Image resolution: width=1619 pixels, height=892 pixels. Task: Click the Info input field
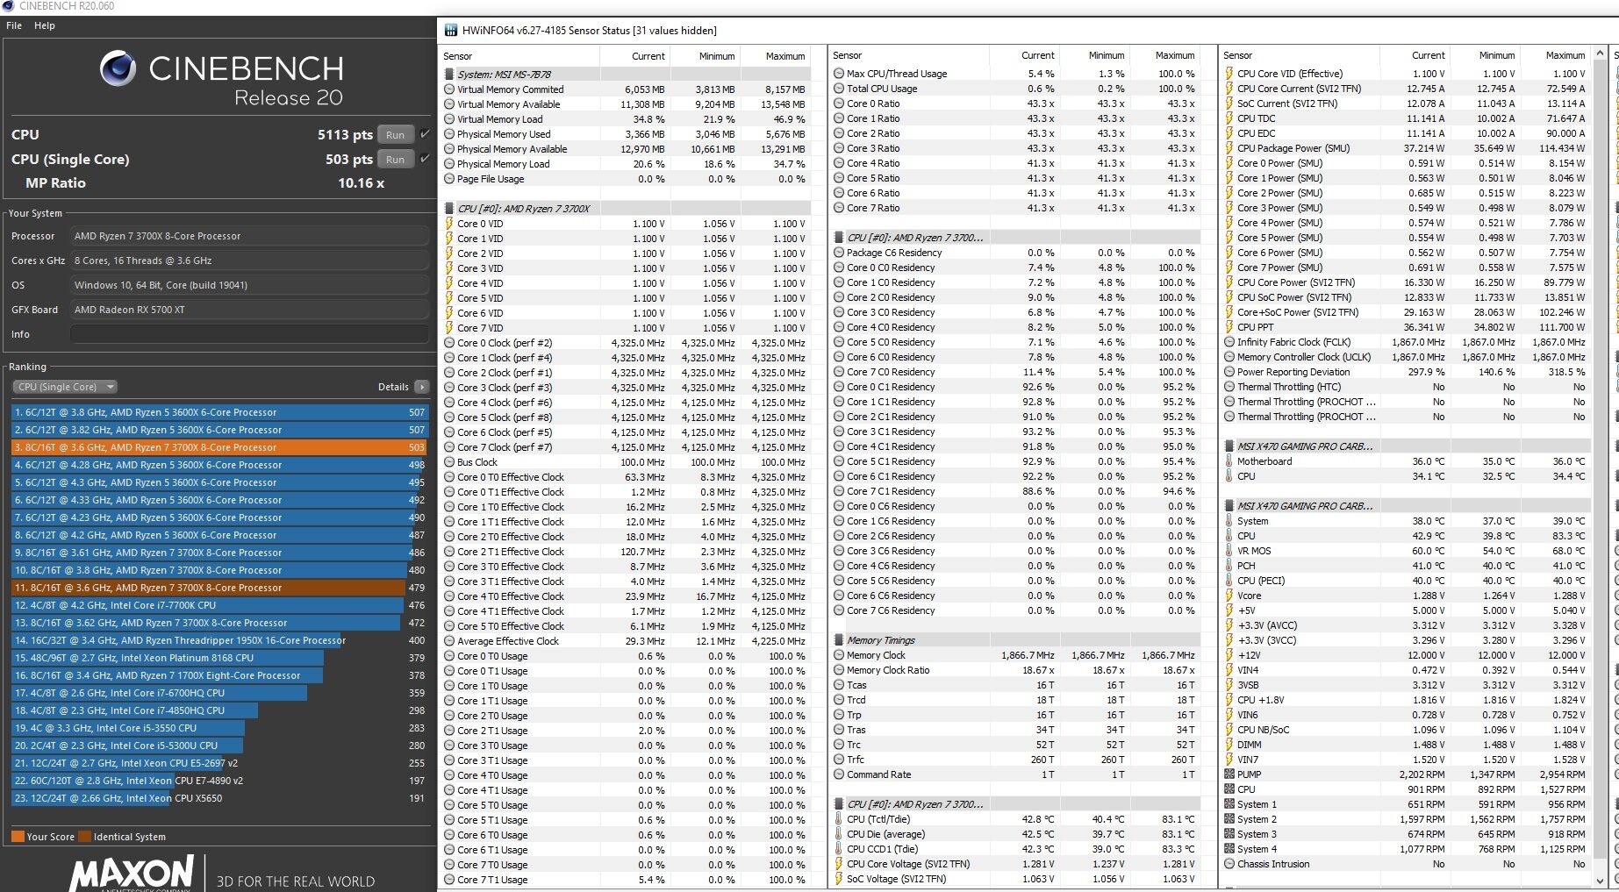tap(249, 334)
